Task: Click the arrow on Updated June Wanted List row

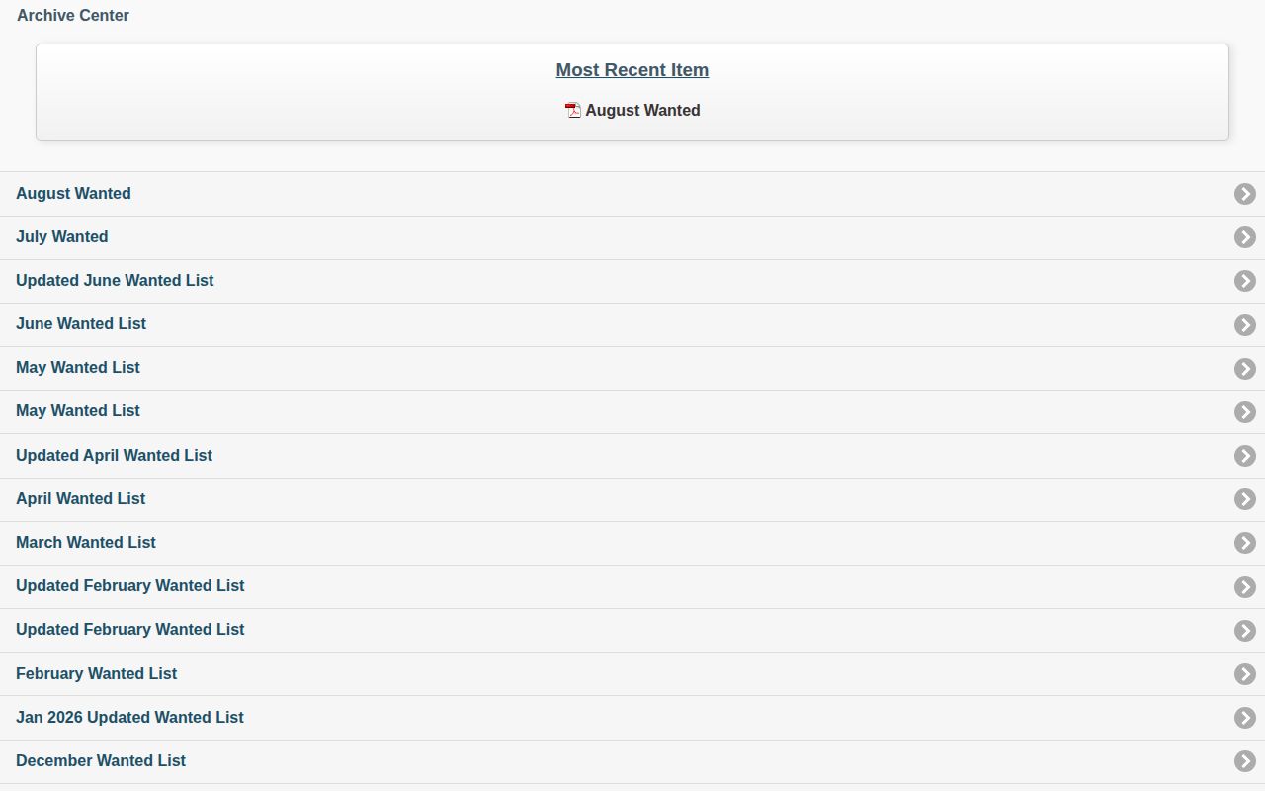Action: (1245, 281)
